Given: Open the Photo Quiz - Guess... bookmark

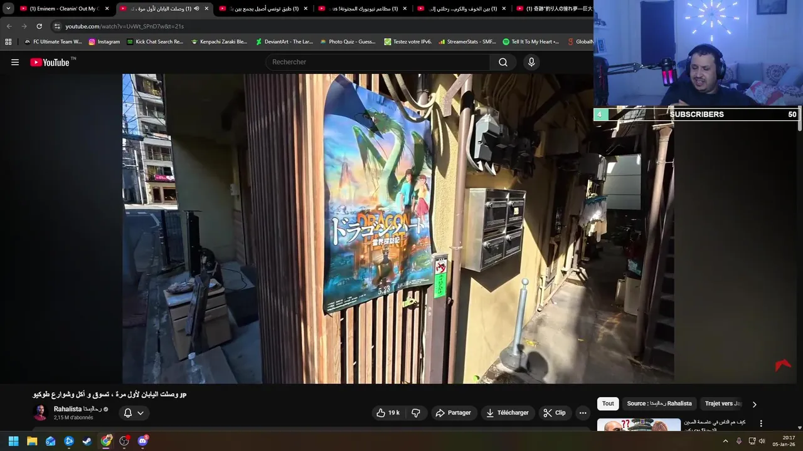Looking at the screenshot, I should click(348, 42).
